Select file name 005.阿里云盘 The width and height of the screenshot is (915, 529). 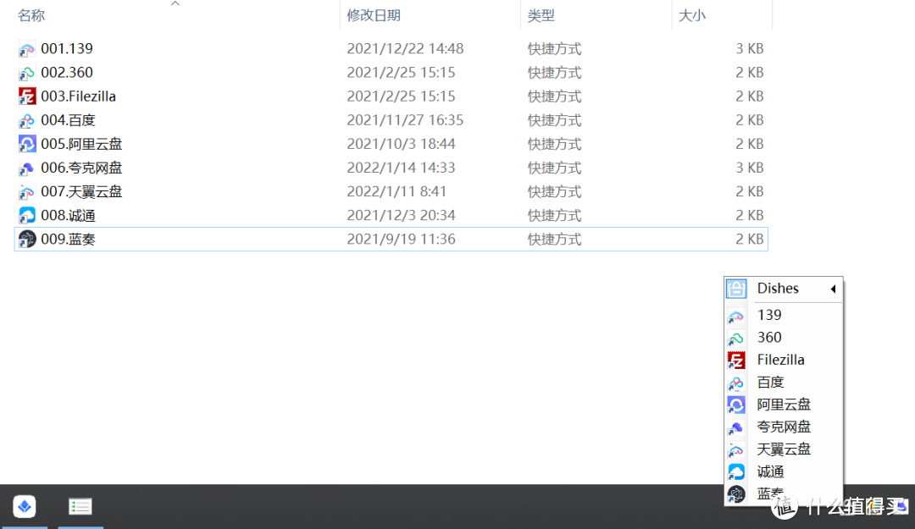point(81,144)
